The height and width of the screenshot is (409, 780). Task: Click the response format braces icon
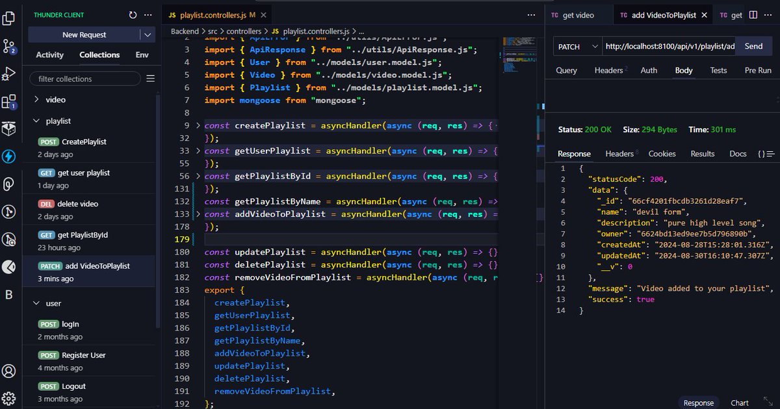pyautogui.click(x=760, y=154)
